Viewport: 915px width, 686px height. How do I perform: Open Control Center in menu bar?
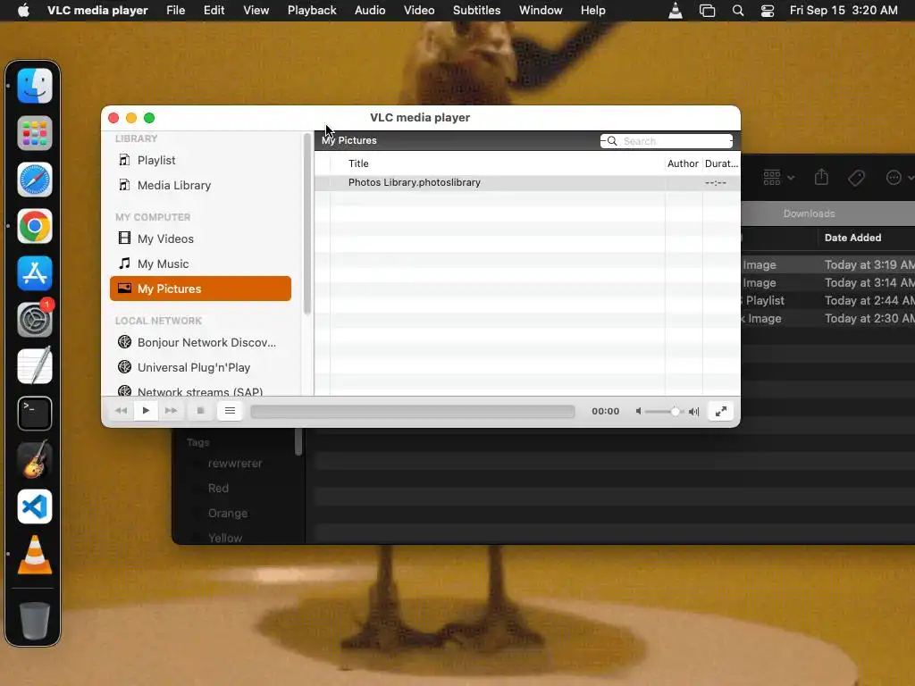[x=768, y=11]
